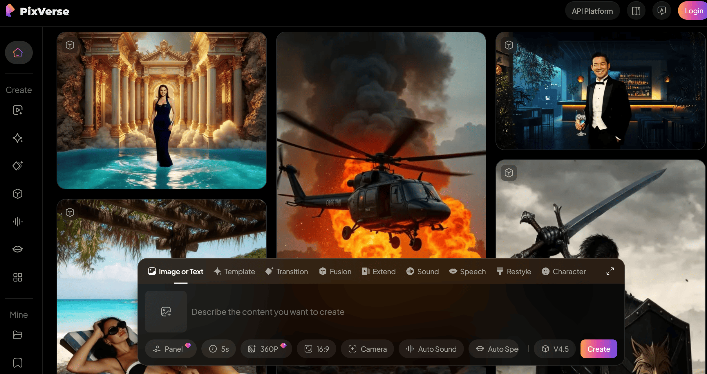Open the cube Fusion sidebar icon

click(x=18, y=194)
